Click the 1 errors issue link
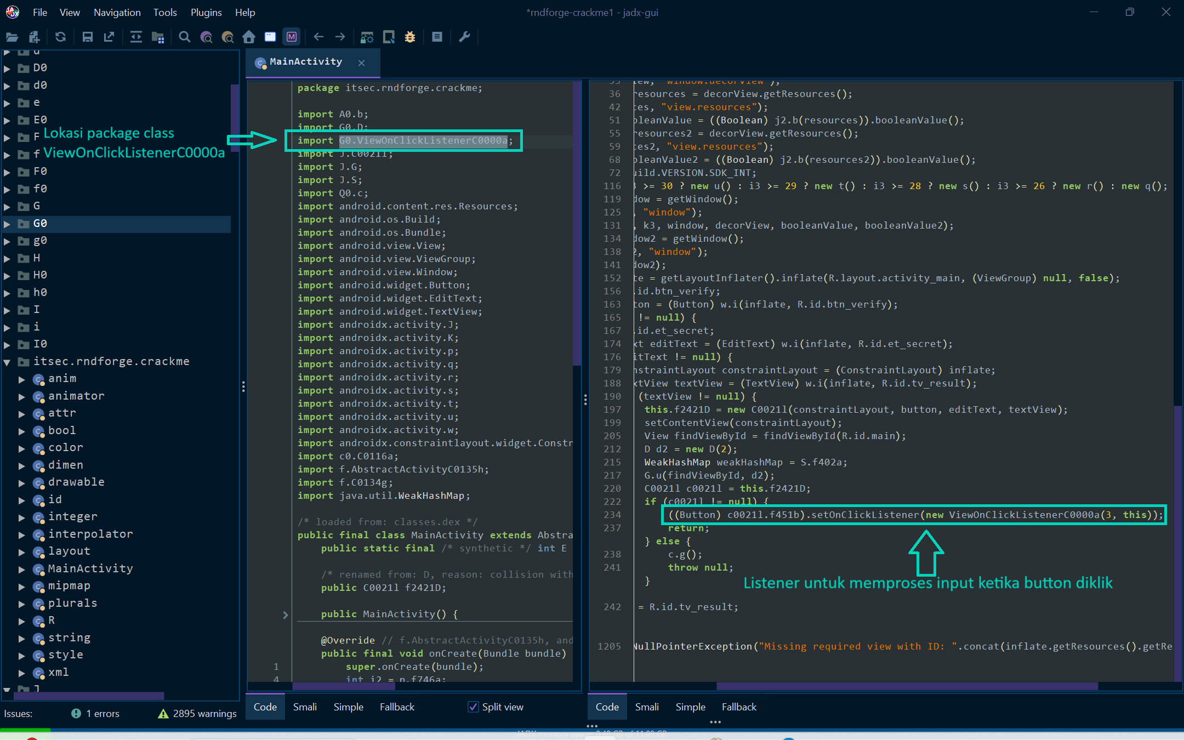The image size is (1184, 740). point(102,713)
